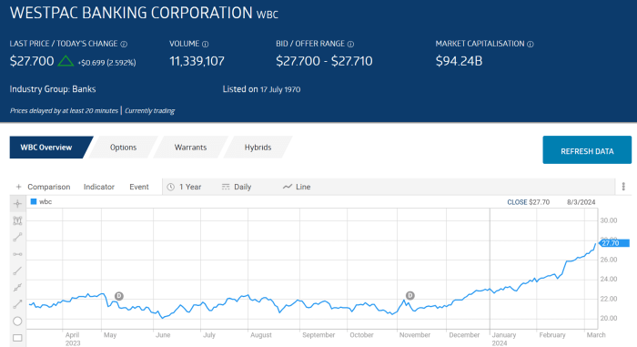Select the ray line drawing tool
The height and width of the screenshot is (347, 637).
[x=17, y=270]
